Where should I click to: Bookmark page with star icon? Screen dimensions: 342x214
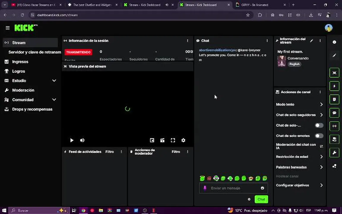[248, 15]
